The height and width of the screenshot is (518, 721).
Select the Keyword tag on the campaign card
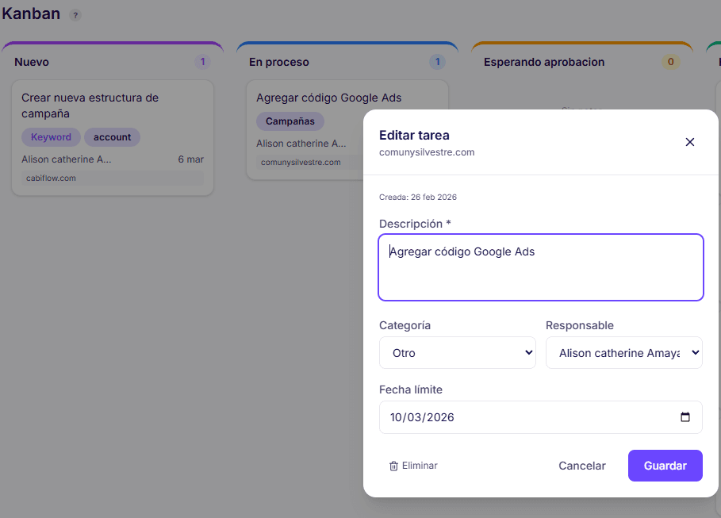[x=51, y=136]
